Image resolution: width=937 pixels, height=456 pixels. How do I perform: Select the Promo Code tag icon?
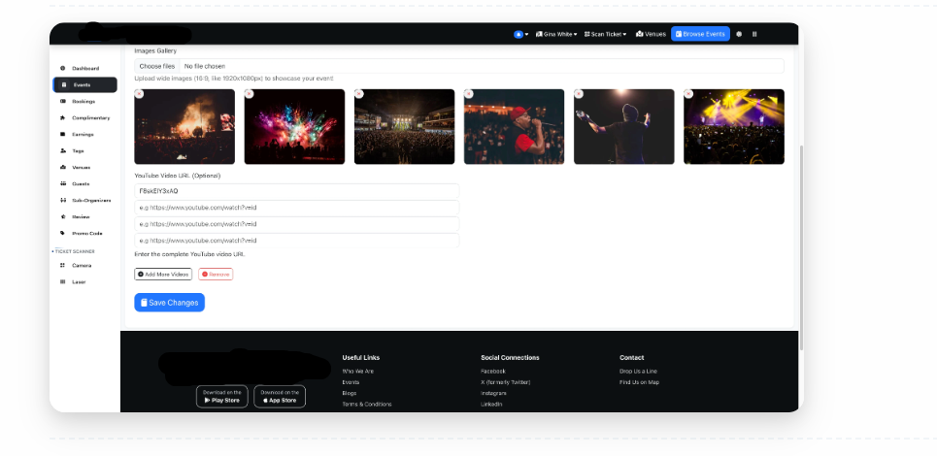tap(63, 233)
